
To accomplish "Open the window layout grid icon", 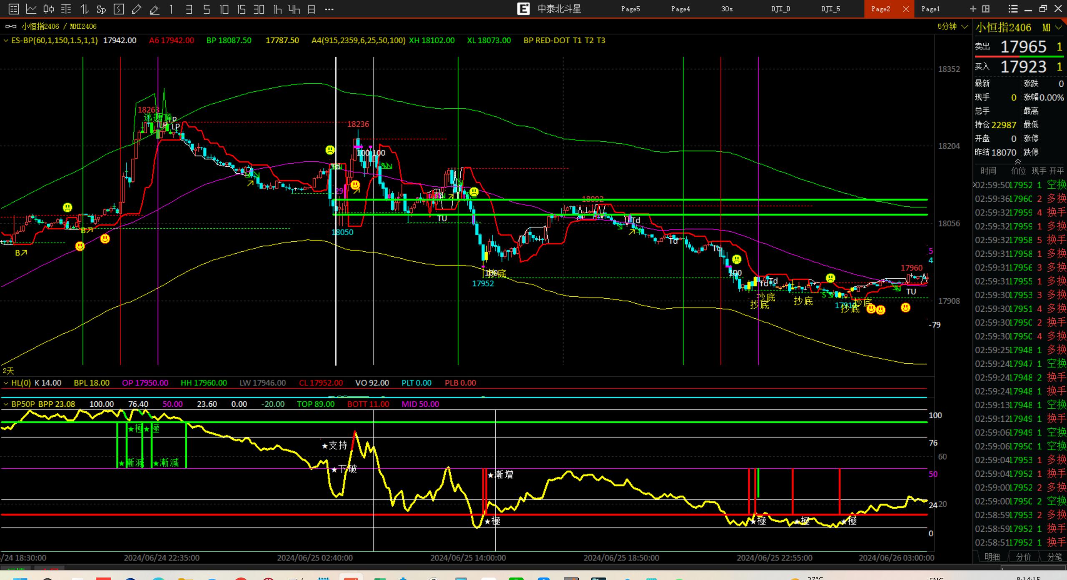I will (986, 9).
